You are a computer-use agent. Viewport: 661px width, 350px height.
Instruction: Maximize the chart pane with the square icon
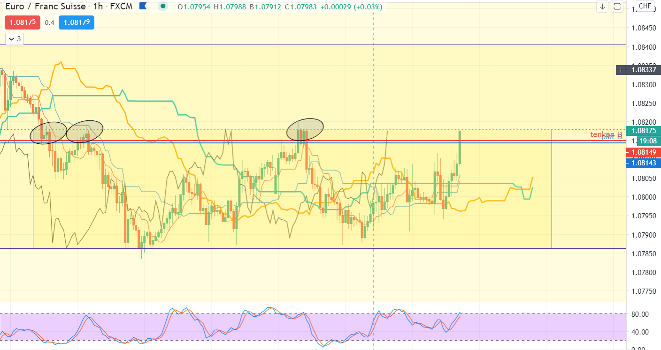617,7
